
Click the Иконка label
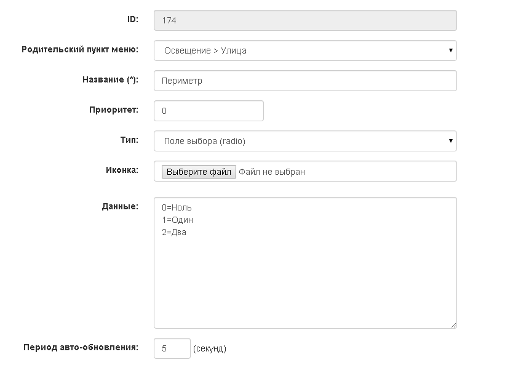point(122,170)
